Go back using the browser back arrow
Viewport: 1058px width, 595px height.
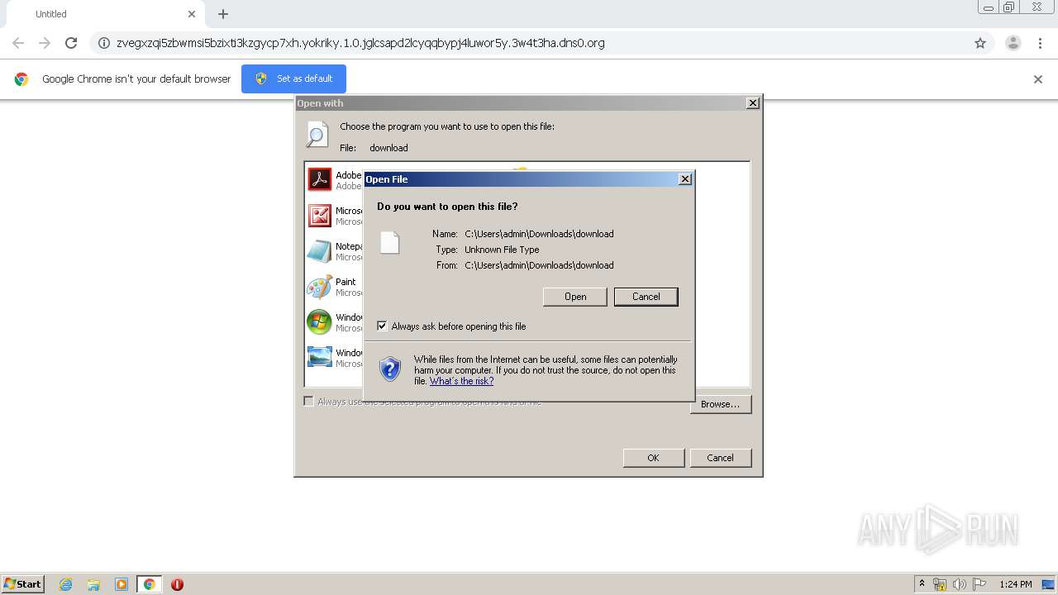[x=18, y=43]
